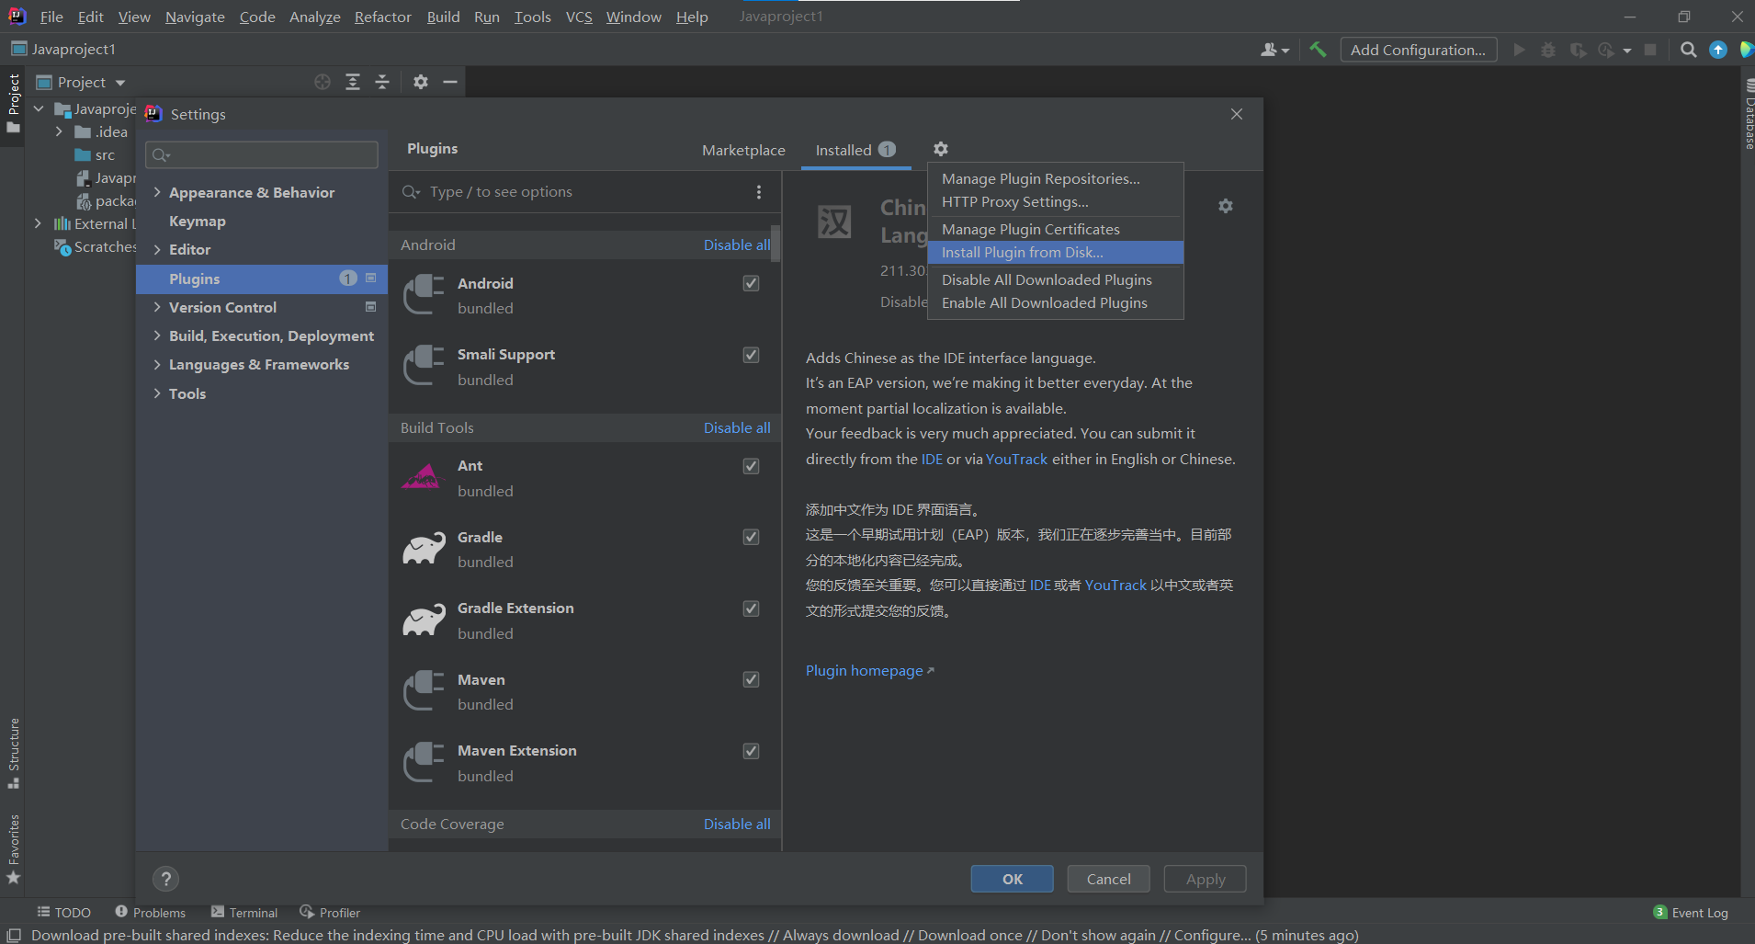The image size is (1755, 944).
Task: Close the Settings dialog
Action: pyautogui.click(x=1237, y=114)
